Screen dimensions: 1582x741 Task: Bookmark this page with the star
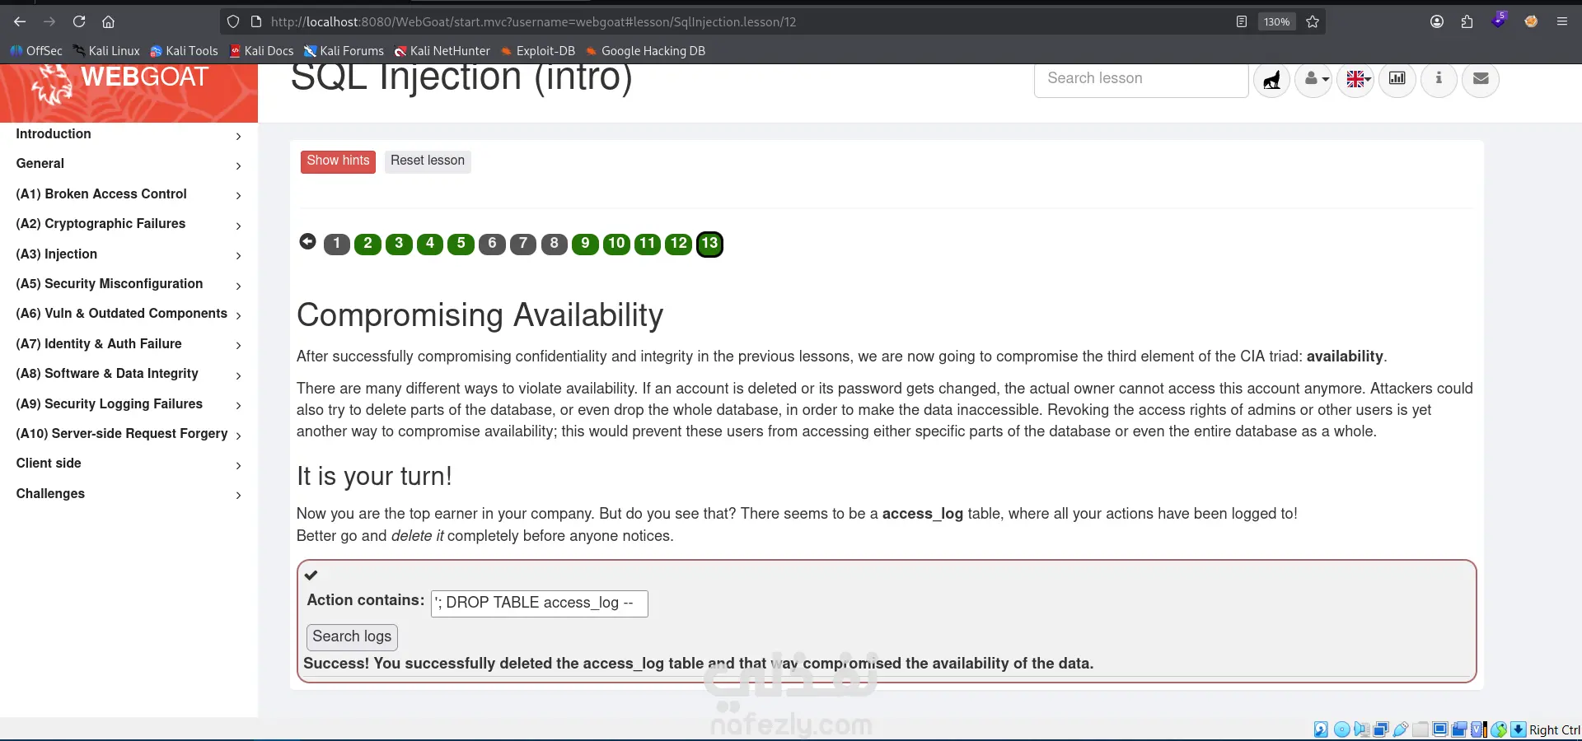click(x=1313, y=21)
